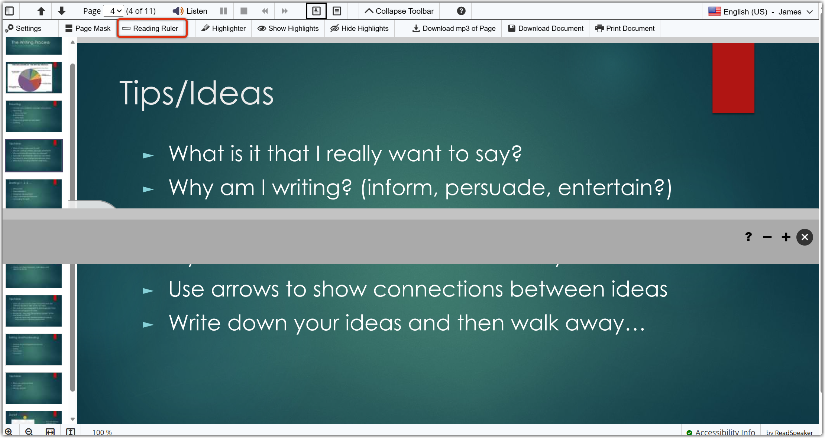Open the pie chart slide thumbnail
The image size is (825, 438).
click(x=34, y=78)
